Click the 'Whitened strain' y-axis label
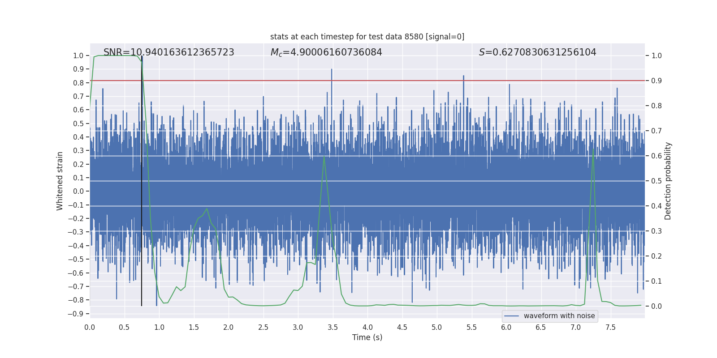The width and height of the screenshot is (717, 358). [60, 181]
